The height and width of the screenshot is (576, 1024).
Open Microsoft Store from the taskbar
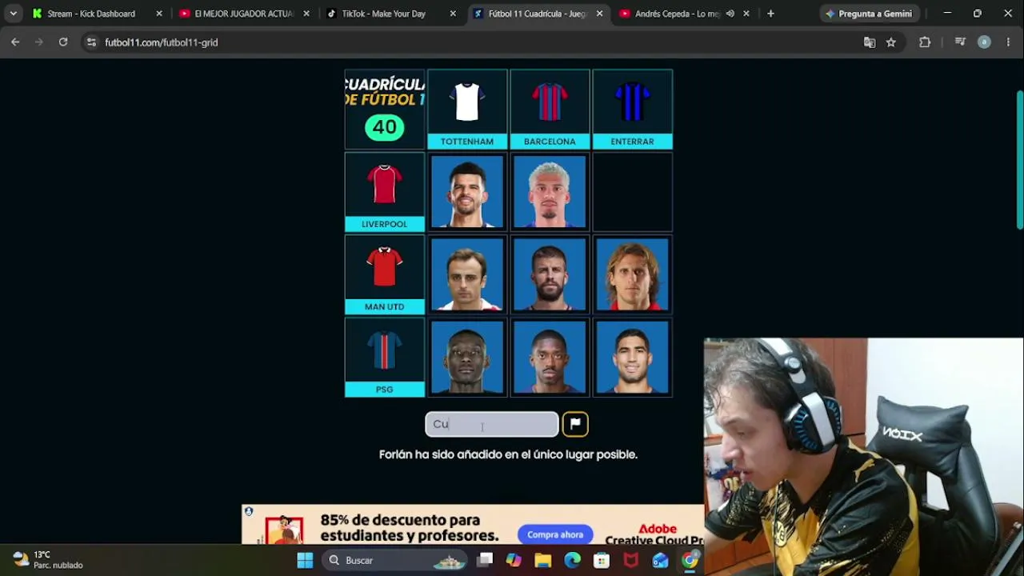click(x=602, y=561)
